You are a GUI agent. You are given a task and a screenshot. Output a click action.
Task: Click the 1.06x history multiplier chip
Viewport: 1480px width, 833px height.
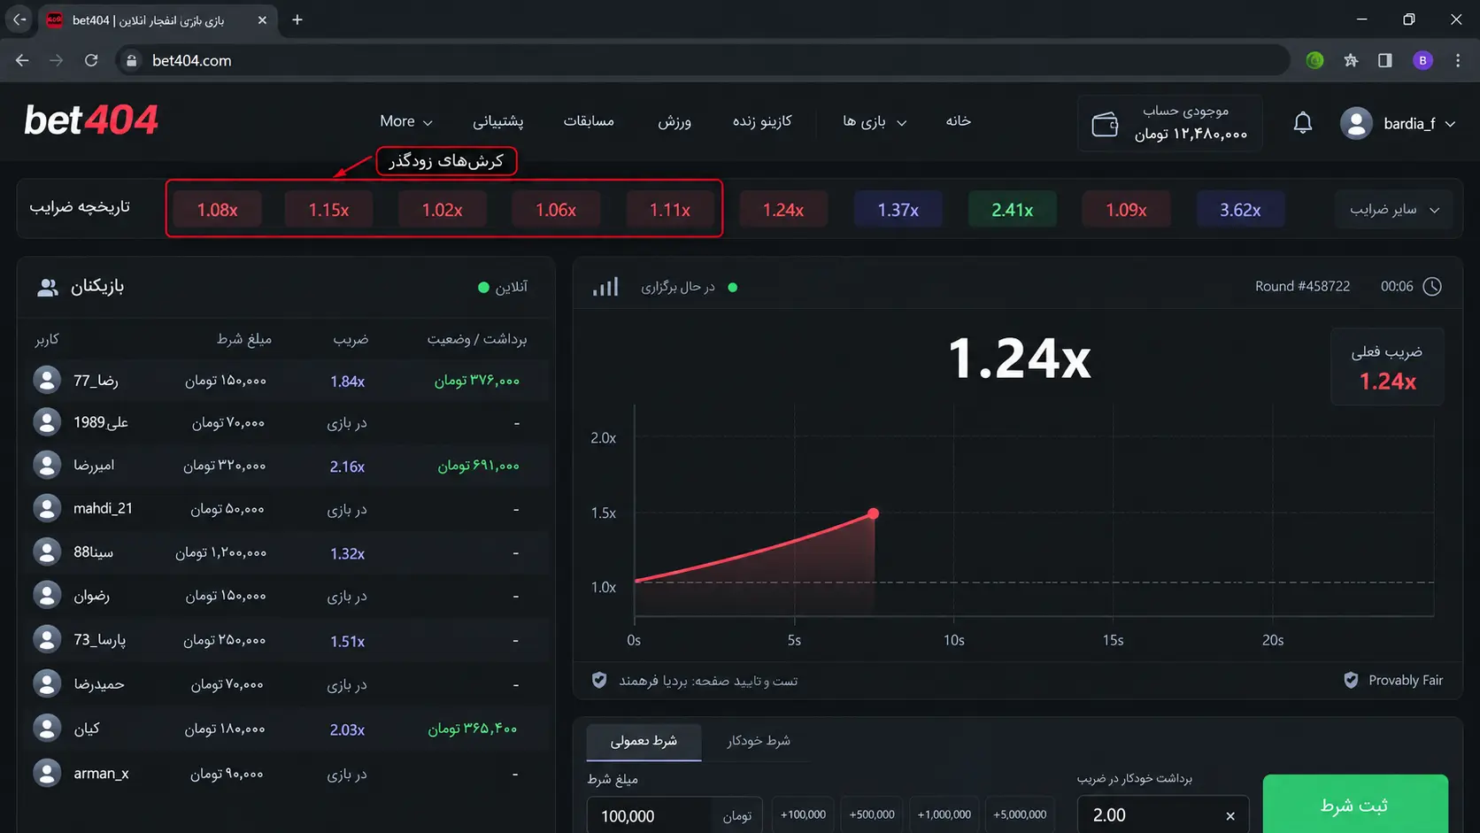tap(556, 210)
